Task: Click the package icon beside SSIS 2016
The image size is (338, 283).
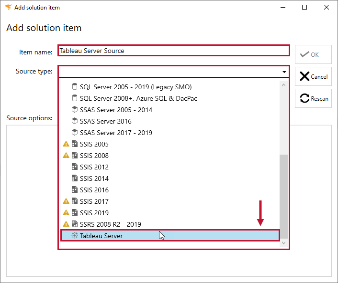Action: (x=75, y=189)
